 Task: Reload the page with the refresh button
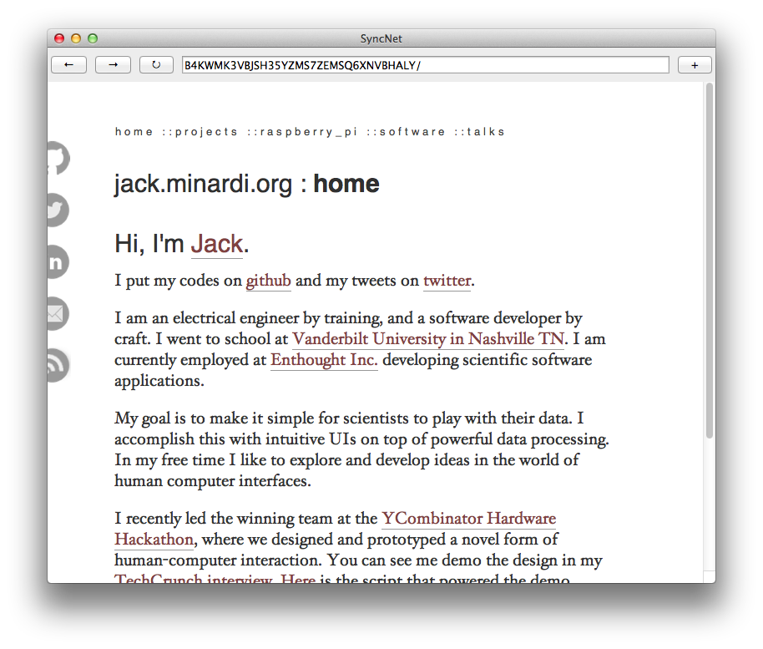point(156,65)
